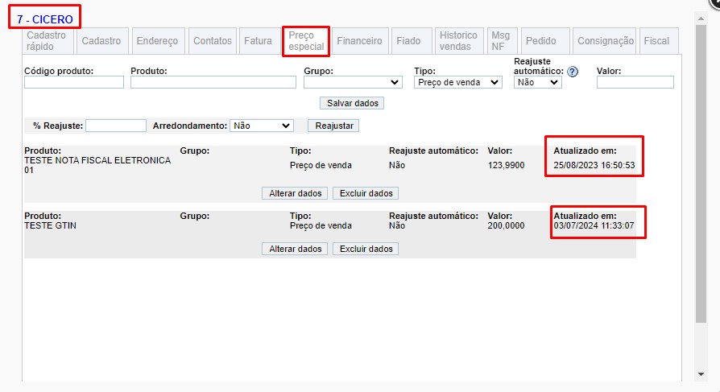Click the Reajustar button
Image resolution: width=720 pixels, height=392 pixels.
pos(334,126)
